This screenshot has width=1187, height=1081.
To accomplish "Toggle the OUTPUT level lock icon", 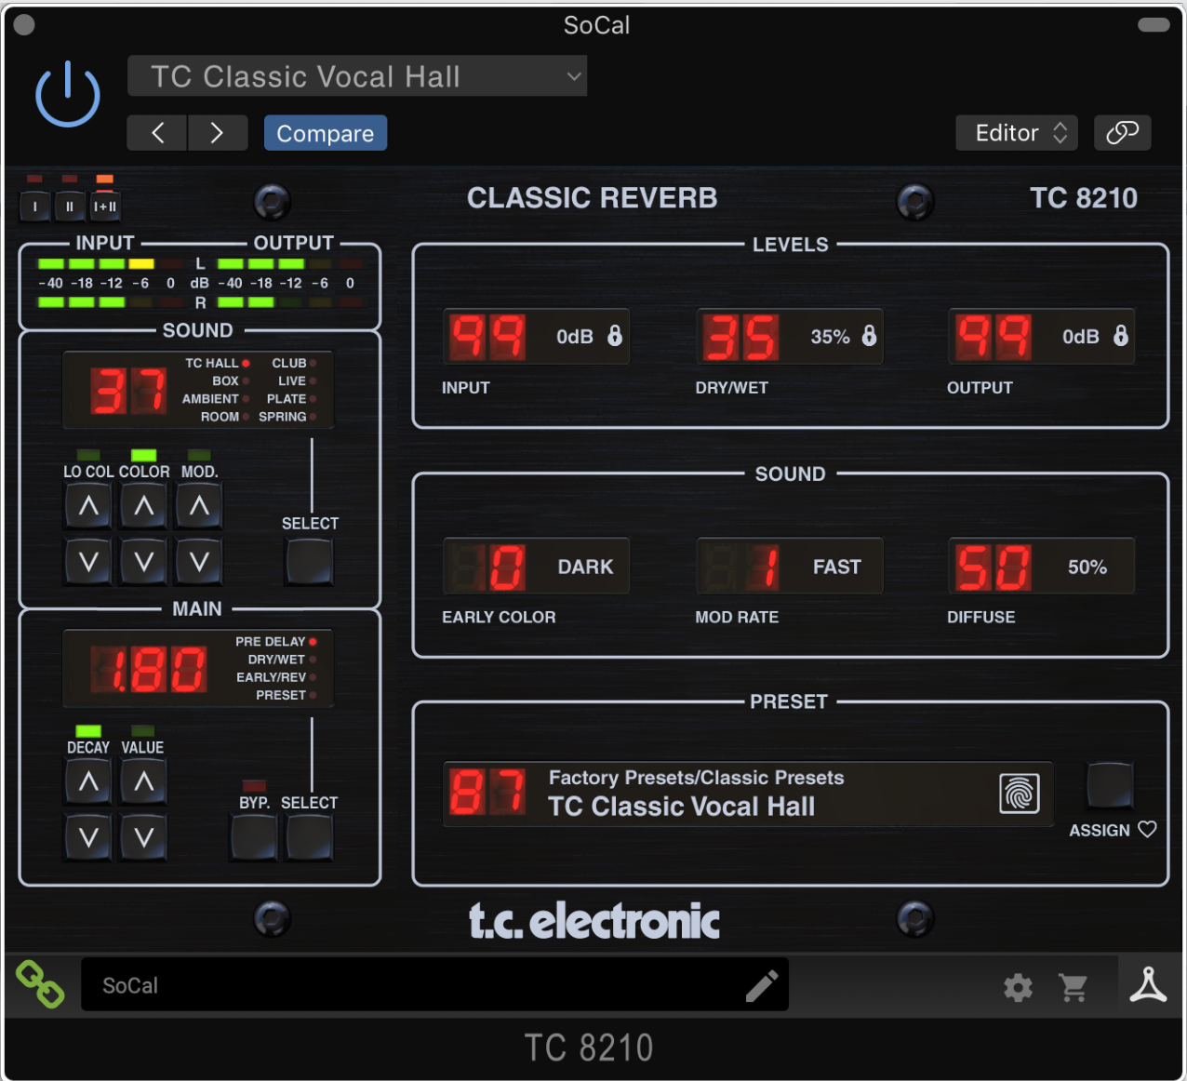I will click(x=1121, y=336).
